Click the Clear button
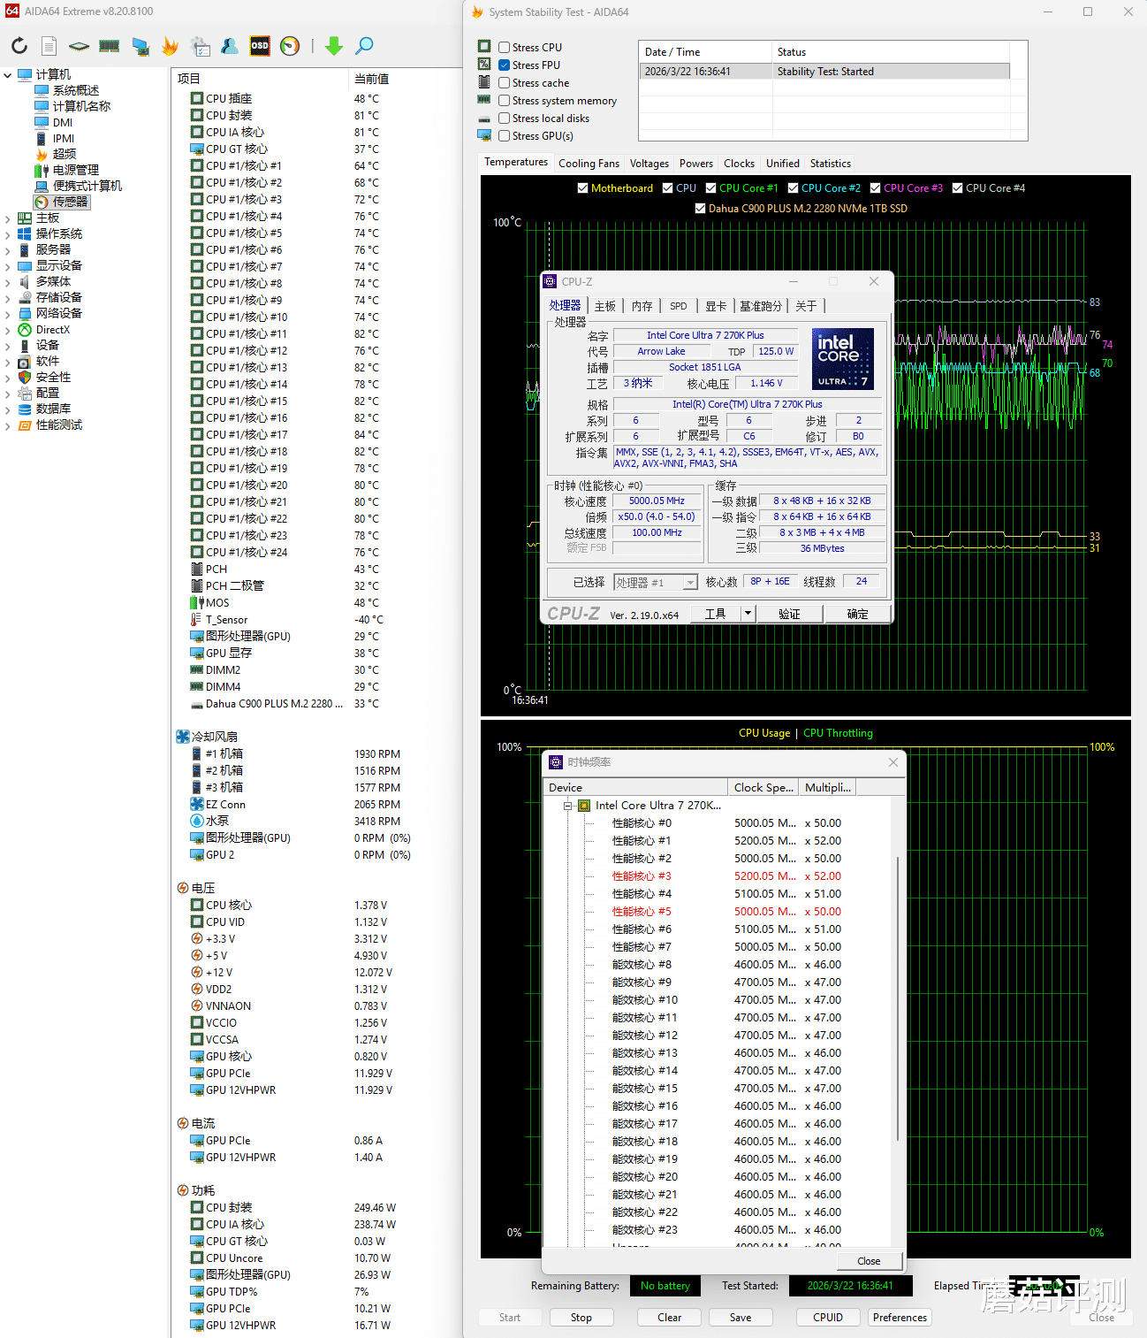Image resolution: width=1147 pixels, height=1338 pixels. [670, 1318]
